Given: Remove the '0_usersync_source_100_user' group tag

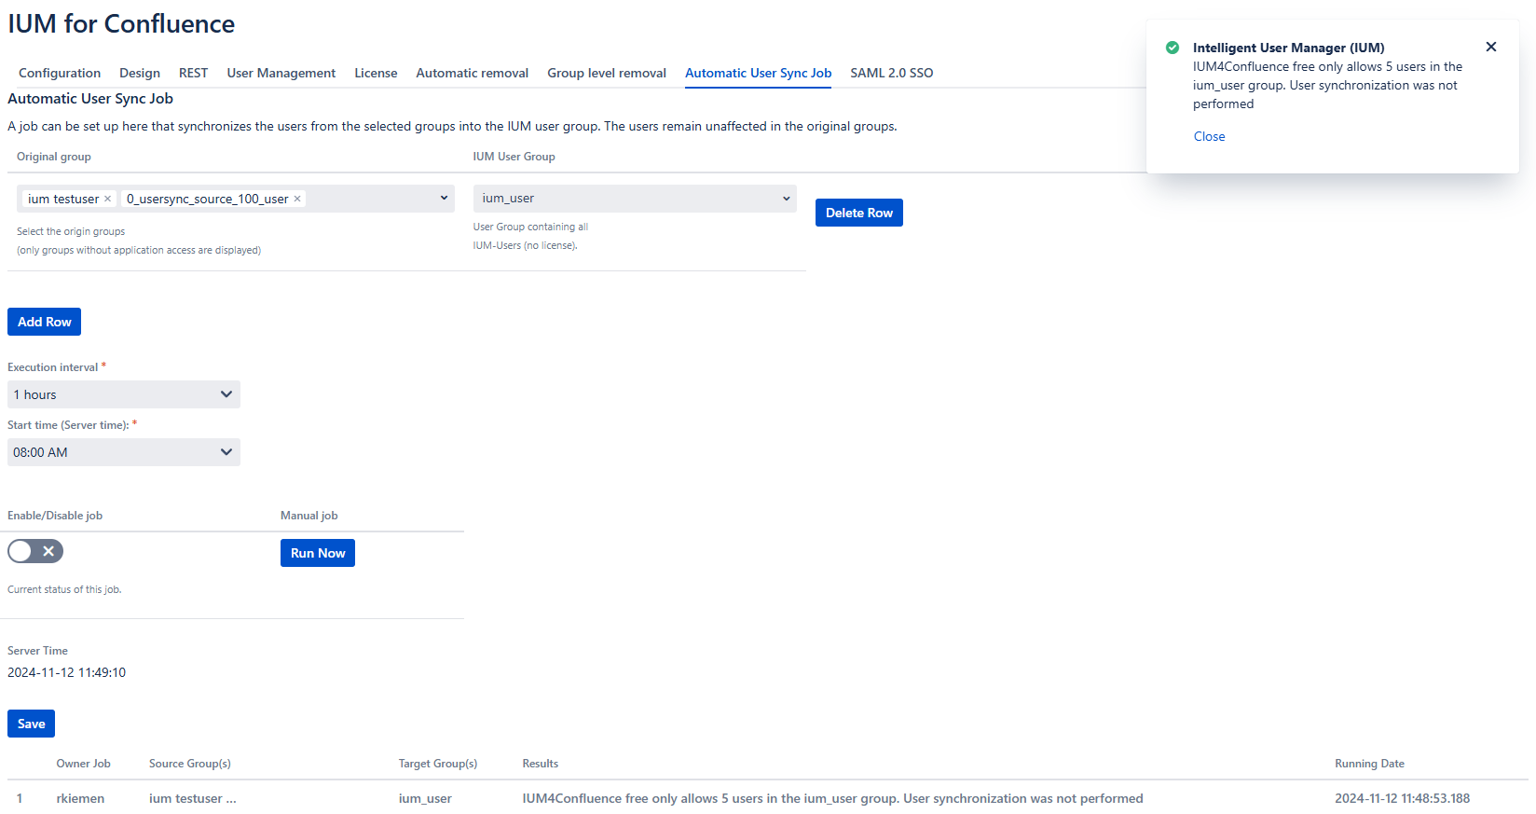Looking at the screenshot, I should [297, 199].
